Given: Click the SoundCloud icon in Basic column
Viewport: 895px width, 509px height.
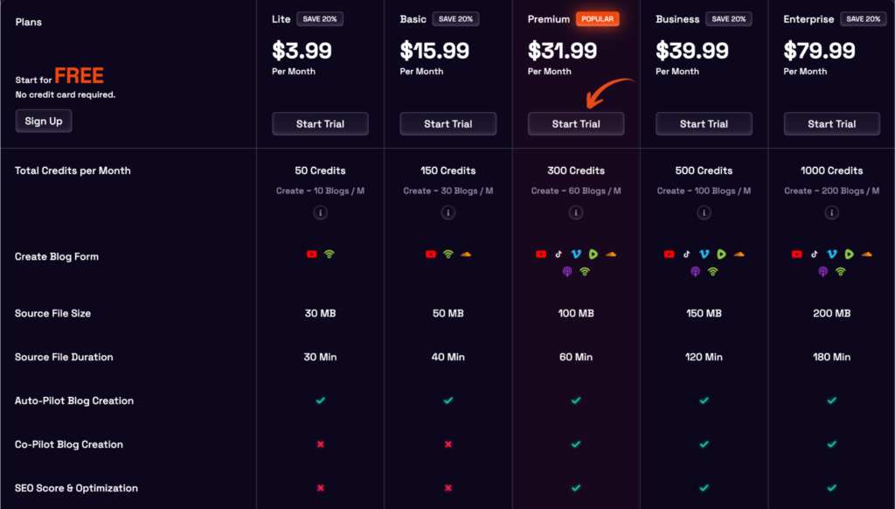Looking at the screenshot, I should tap(466, 254).
